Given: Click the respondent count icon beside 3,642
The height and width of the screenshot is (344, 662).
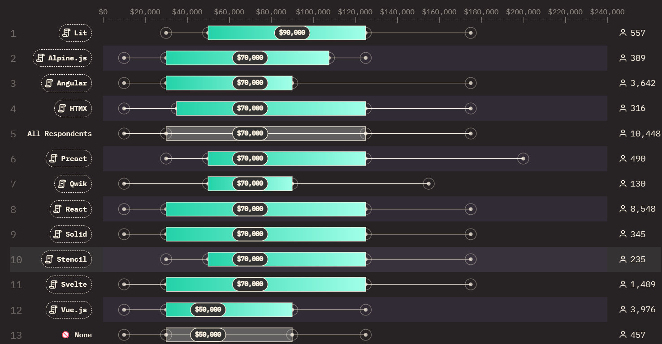Looking at the screenshot, I should pyautogui.click(x=623, y=83).
